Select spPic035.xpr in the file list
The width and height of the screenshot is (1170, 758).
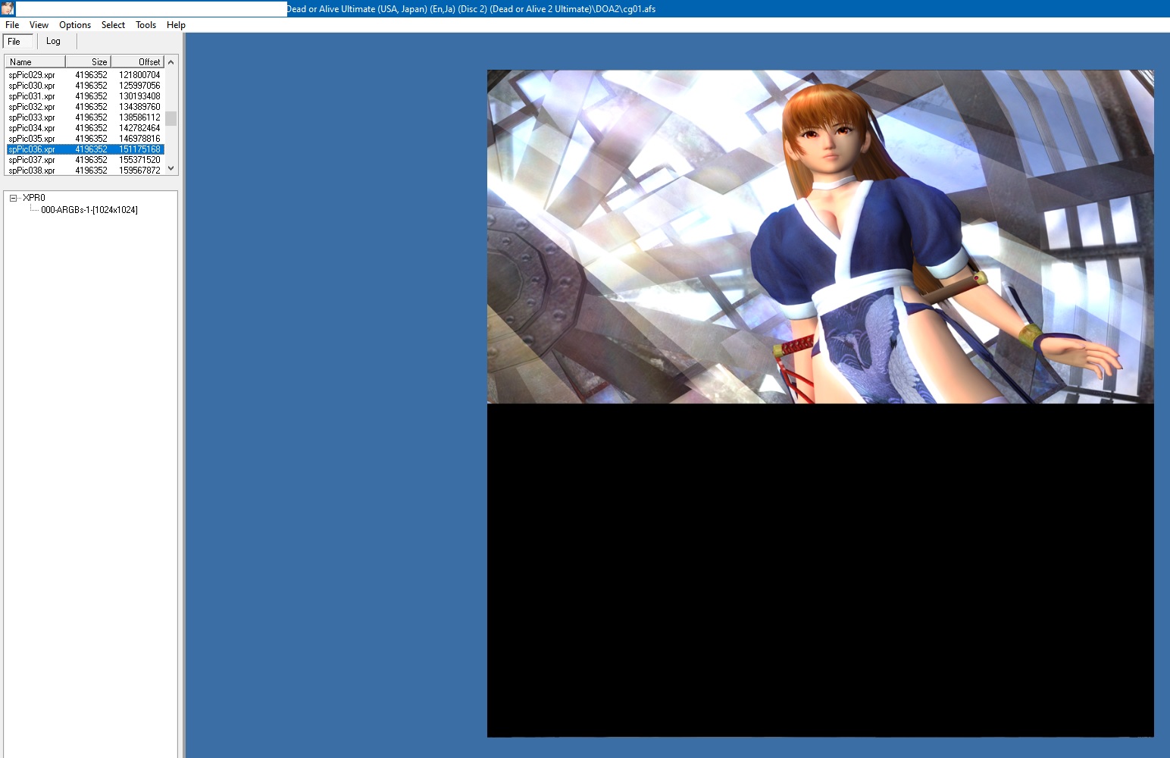[85, 139]
